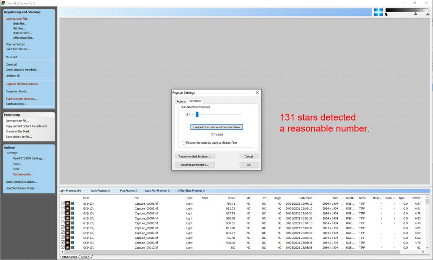The height and width of the screenshot is (260, 433).
Task: Click the file list vertical scrollbar down arrow
Action: click(428, 248)
